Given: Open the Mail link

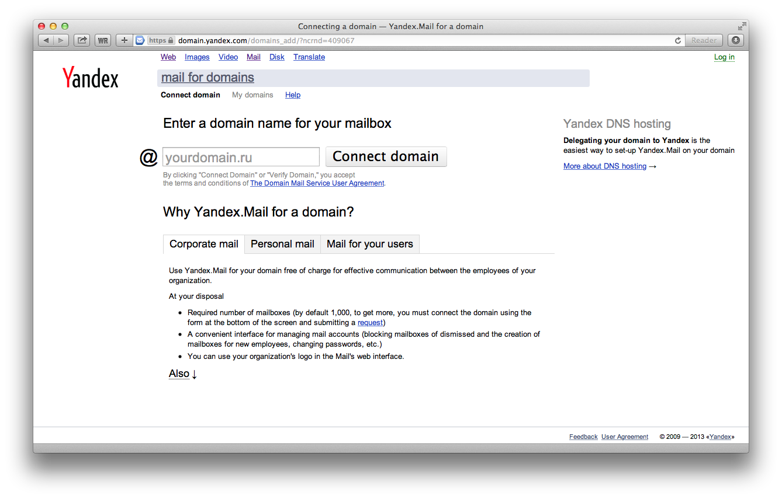Looking at the screenshot, I should tap(254, 57).
